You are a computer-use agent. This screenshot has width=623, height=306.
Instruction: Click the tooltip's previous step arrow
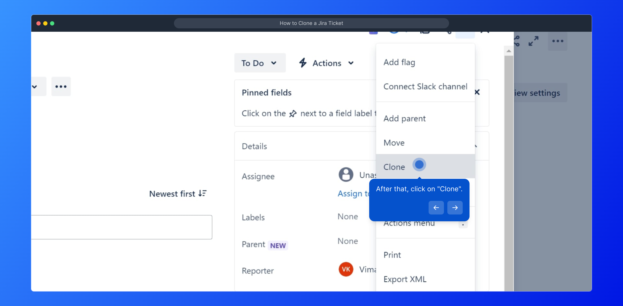point(436,208)
